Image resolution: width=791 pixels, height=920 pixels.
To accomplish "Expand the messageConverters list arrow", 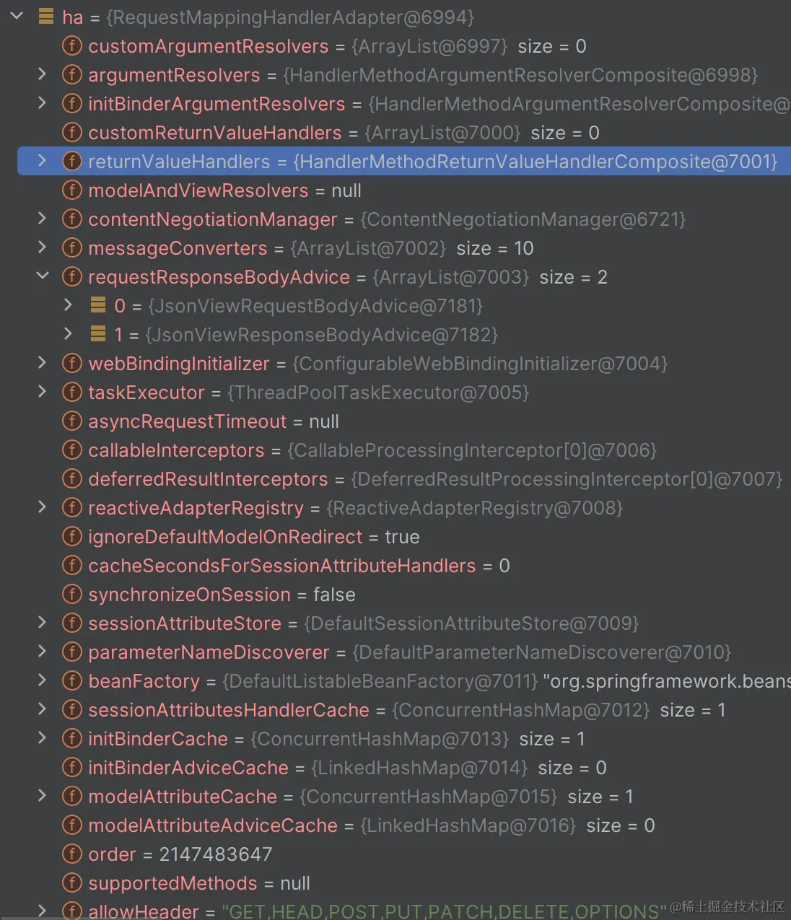I will click(x=42, y=247).
